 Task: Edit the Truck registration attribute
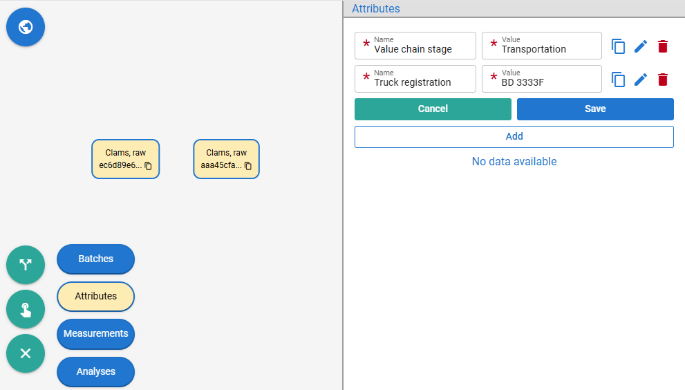pyautogui.click(x=641, y=80)
